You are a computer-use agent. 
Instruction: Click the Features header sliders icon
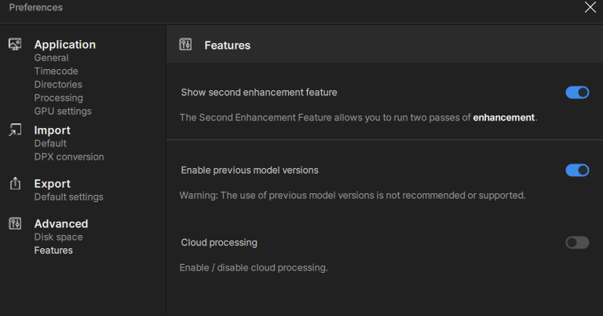(x=185, y=45)
